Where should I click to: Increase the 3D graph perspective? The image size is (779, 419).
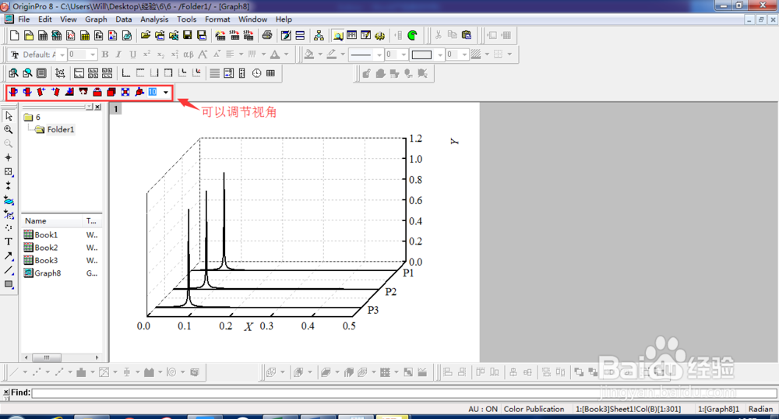[97, 92]
